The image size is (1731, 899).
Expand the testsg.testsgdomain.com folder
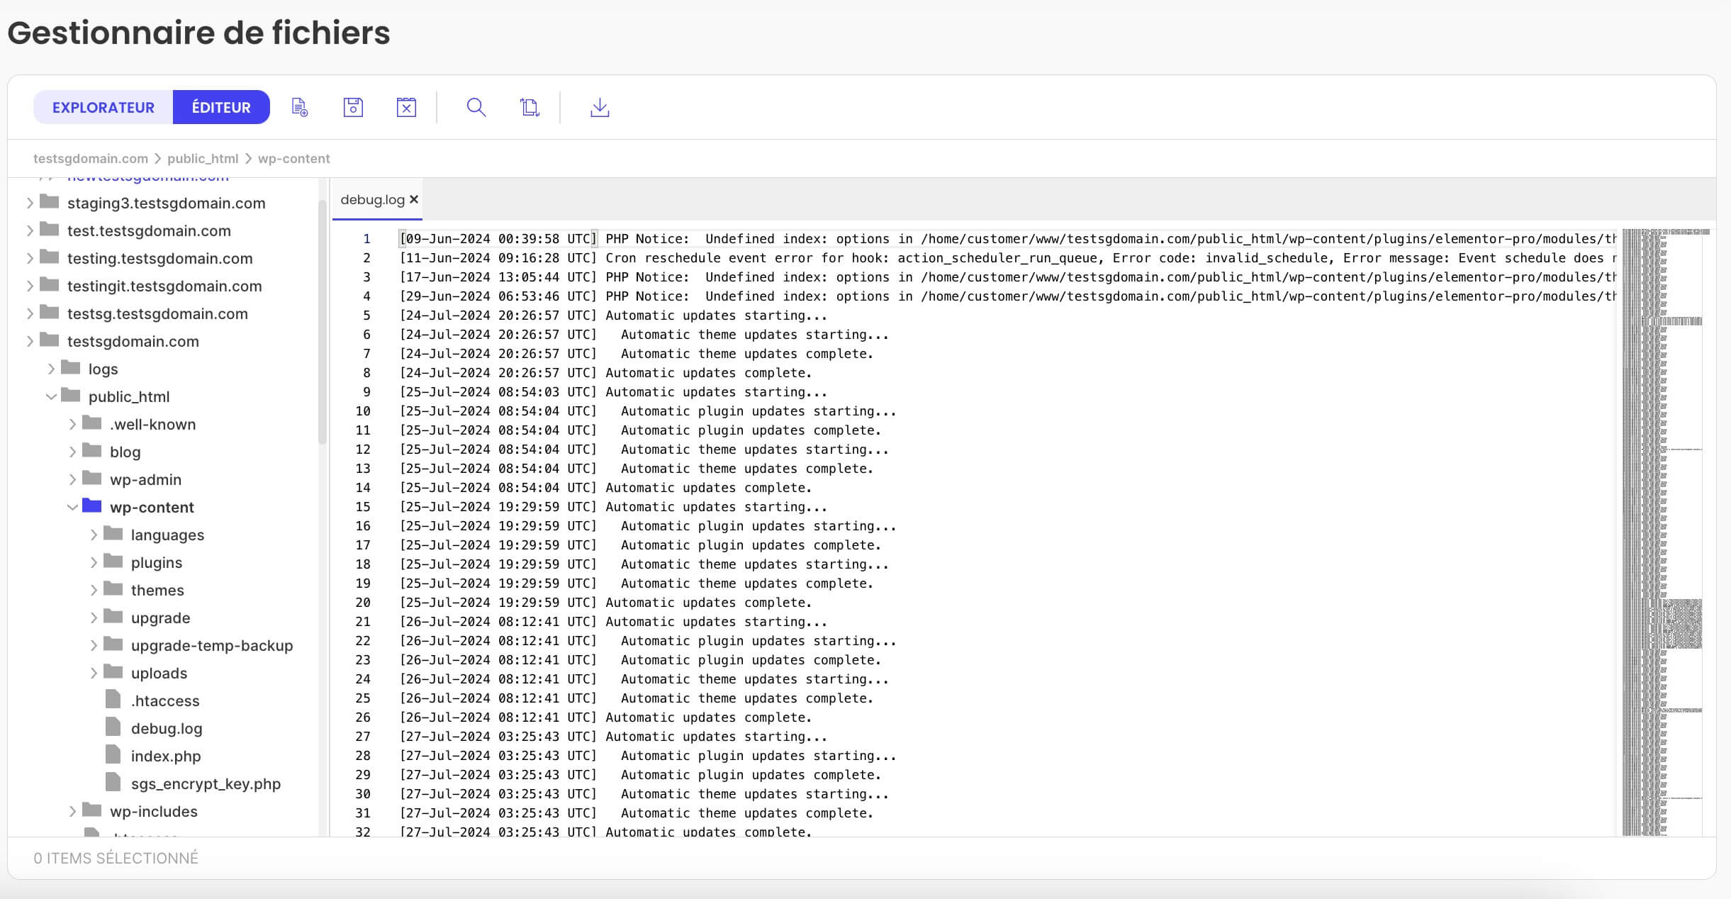pyautogui.click(x=30, y=313)
